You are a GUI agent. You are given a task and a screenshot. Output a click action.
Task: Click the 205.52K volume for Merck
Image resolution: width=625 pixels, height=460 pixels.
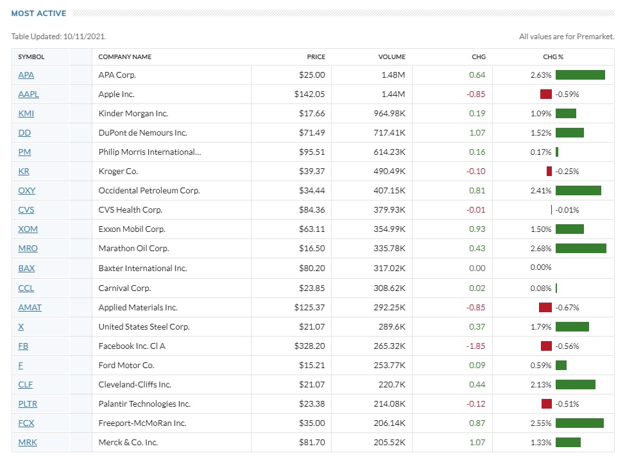click(390, 443)
